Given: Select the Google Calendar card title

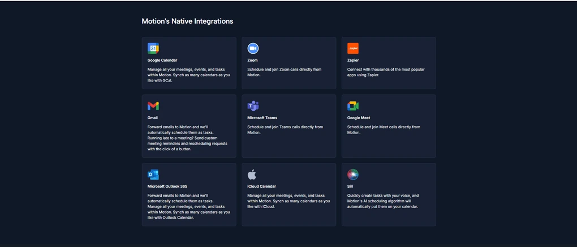Looking at the screenshot, I should [162, 60].
